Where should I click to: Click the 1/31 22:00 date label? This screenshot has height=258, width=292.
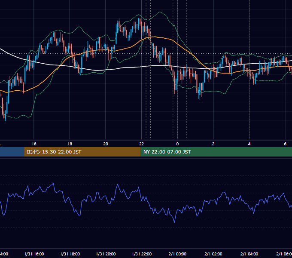[142, 254]
